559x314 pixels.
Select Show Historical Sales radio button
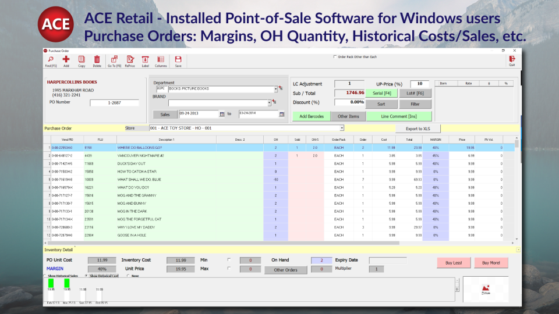tap(45, 276)
